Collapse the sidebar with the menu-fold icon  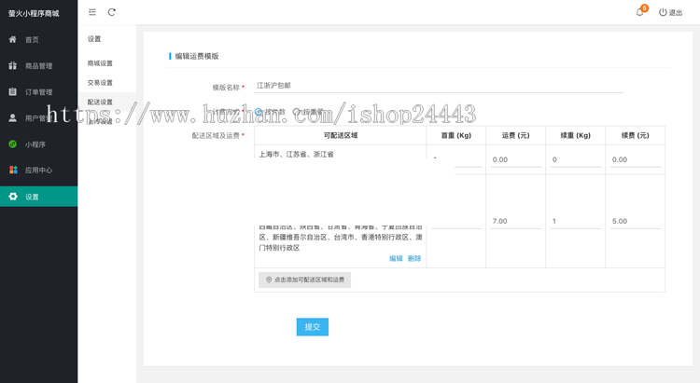pyautogui.click(x=92, y=12)
